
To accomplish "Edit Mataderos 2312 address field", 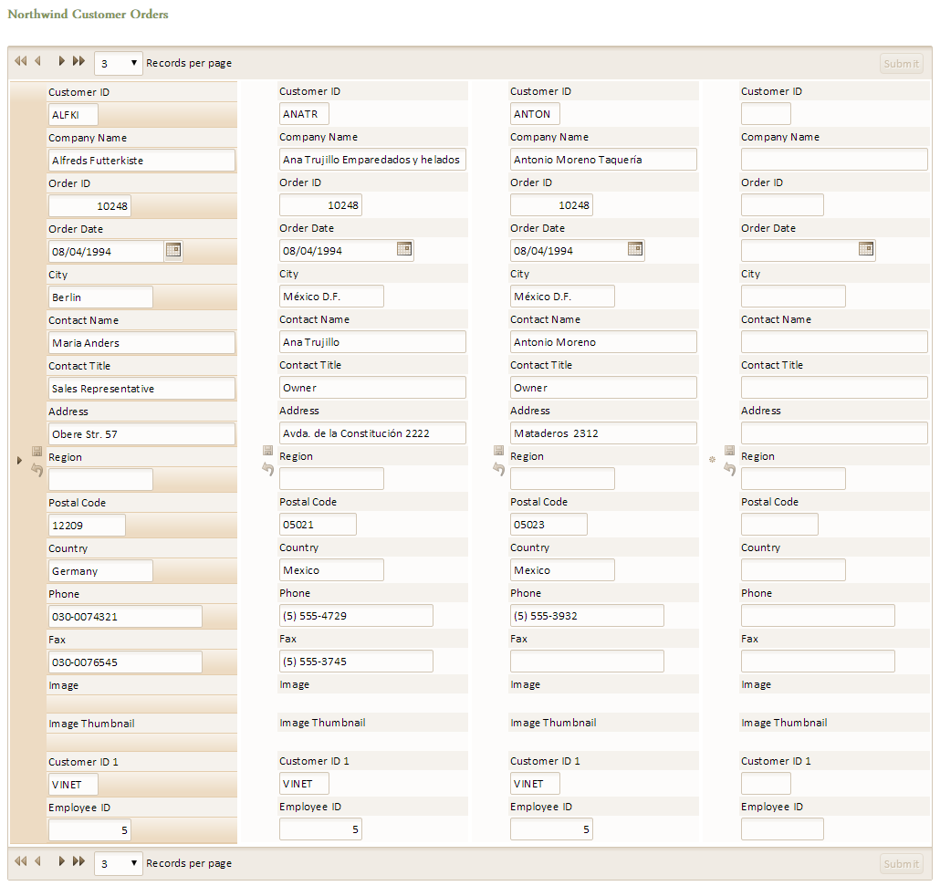I will [x=603, y=433].
